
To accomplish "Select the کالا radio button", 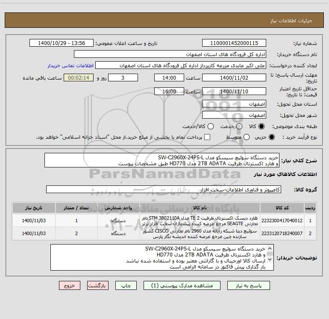I will (261, 126).
